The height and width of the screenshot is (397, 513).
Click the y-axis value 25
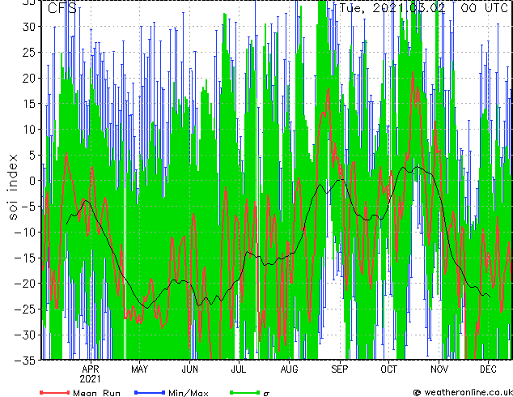click(x=29, y=53)
